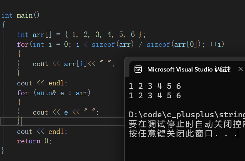Click the 'D:\code\c_plusplus' path line in the console
Viewport: 245px width, 161px height.
(187, 115)
